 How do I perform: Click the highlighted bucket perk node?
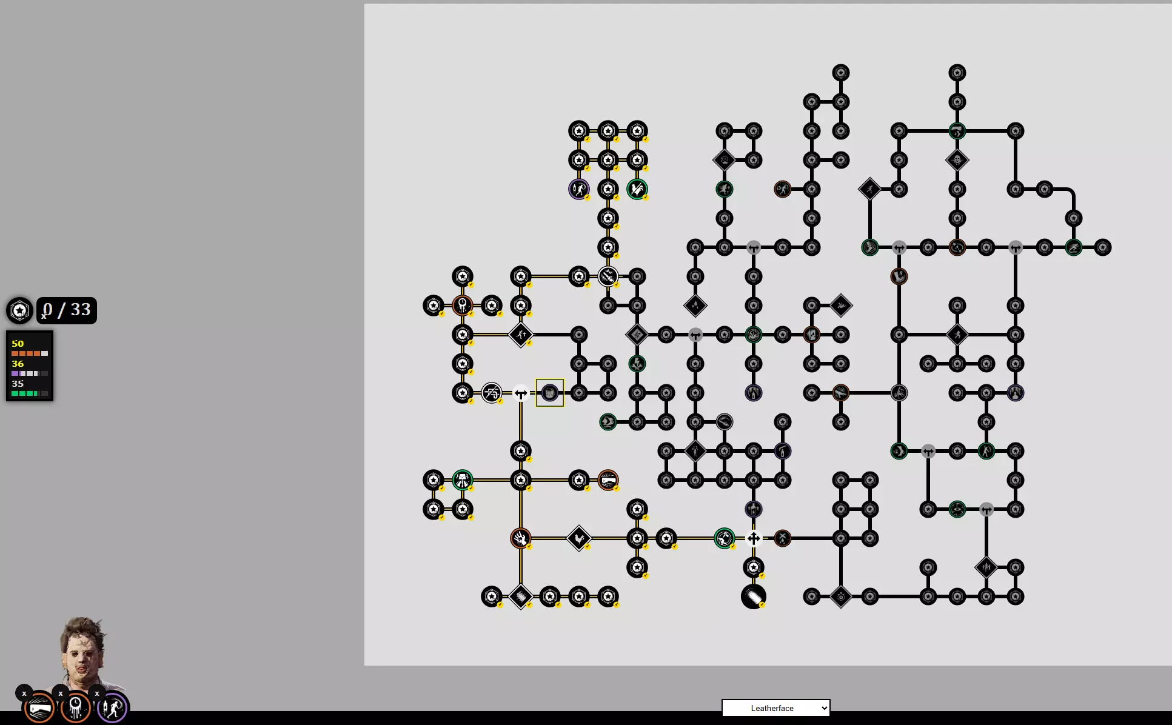549,393
